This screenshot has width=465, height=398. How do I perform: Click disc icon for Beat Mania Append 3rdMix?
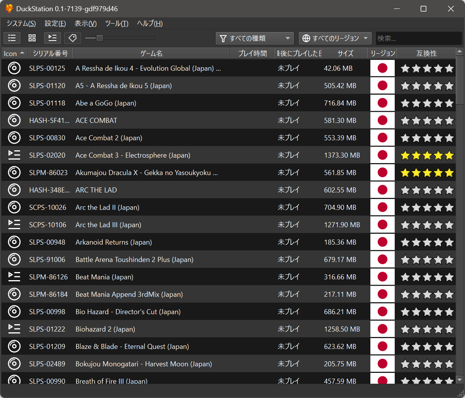[14, 294]
